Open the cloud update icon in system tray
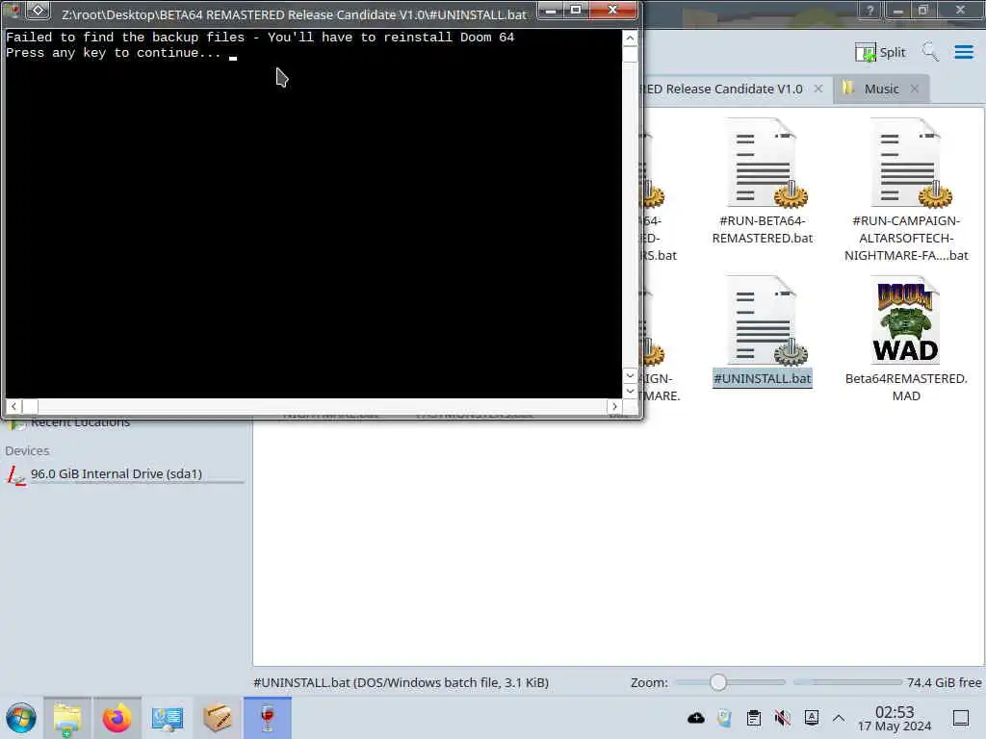The height and width of the screenshot is (739, 986). (x=695, y=718)
